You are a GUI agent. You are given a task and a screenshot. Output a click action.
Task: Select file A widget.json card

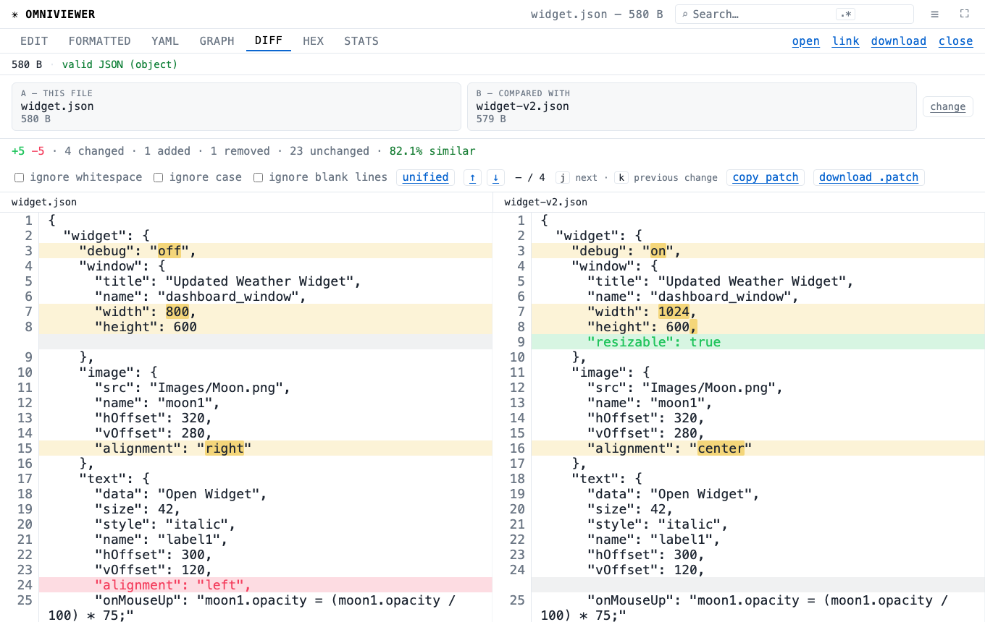(236, 106)
